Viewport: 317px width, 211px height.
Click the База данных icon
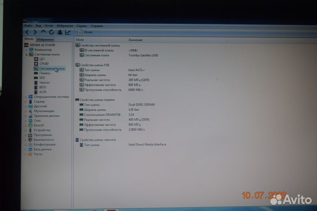30,149
